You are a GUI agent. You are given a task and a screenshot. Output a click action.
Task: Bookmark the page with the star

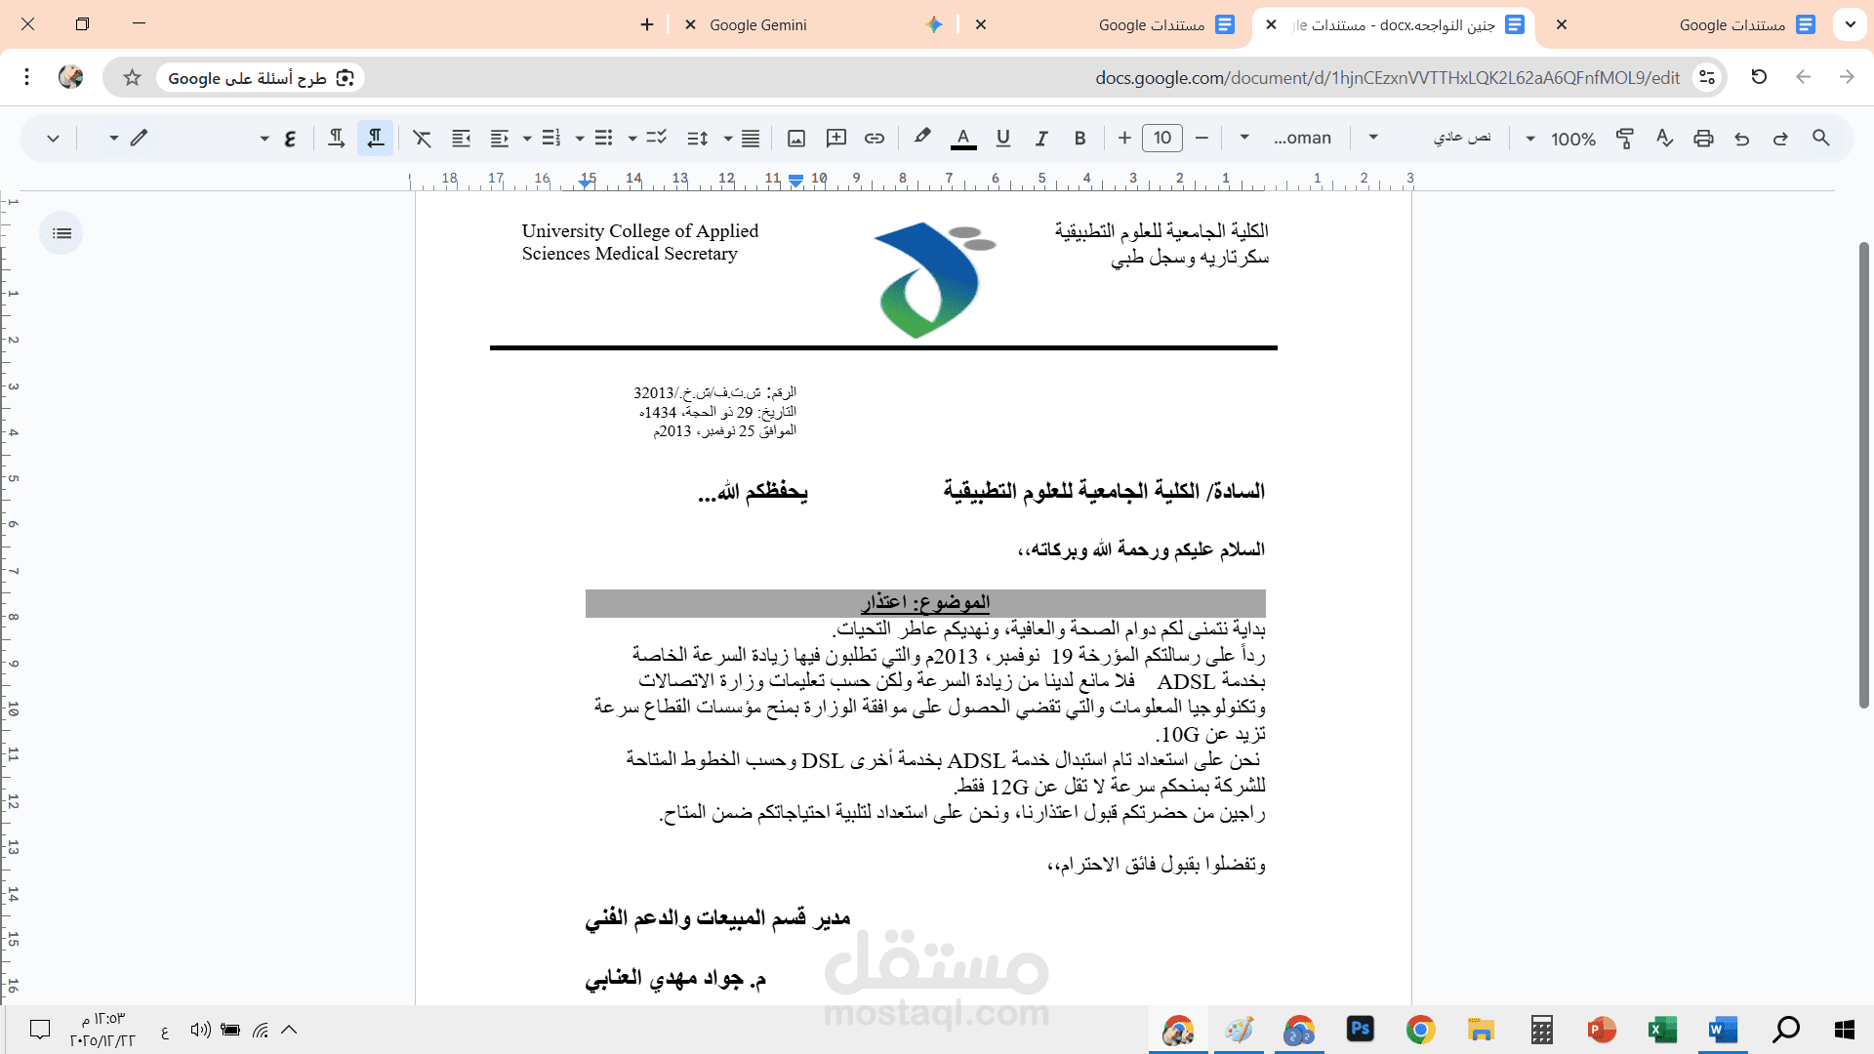tap(130, 77)
